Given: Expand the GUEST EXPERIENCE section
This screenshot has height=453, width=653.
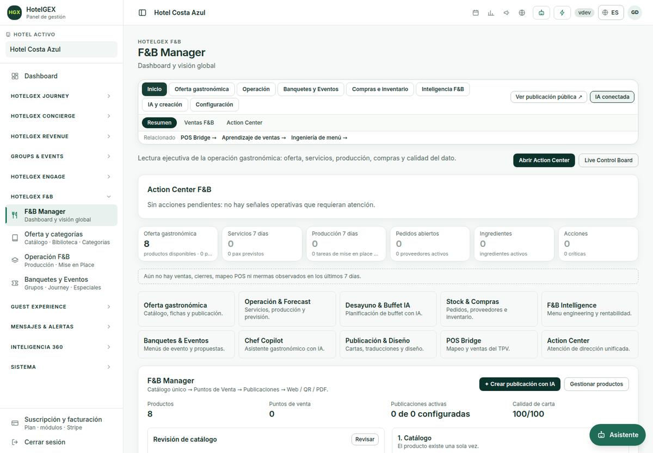Looking at the screenshot, I should click(61, 307).
